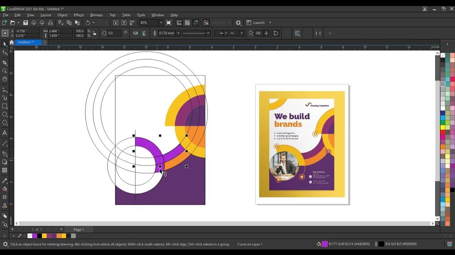Select the Interactive Fill tool
The width and height of the screenshot is (455, 255).
tap(5, 189)
